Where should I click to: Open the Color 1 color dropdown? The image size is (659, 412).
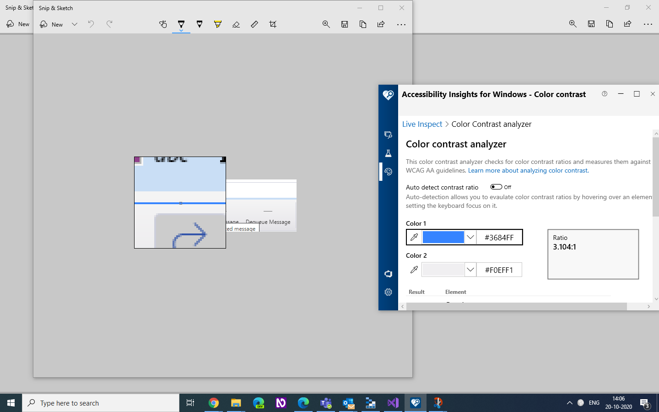[x=470, y=237]
